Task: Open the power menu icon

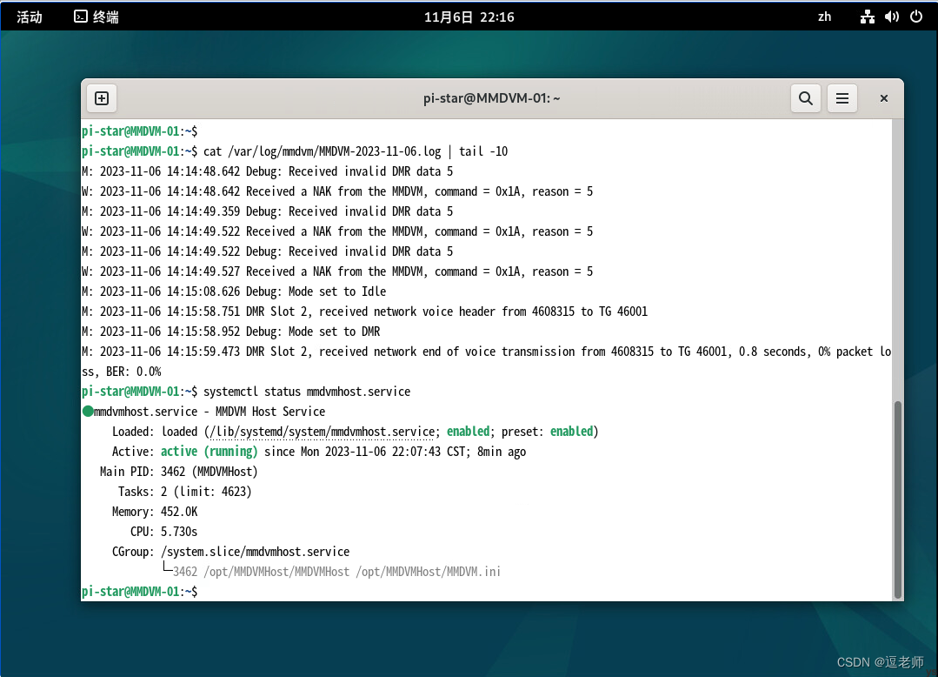Action: tap(916, 17)
